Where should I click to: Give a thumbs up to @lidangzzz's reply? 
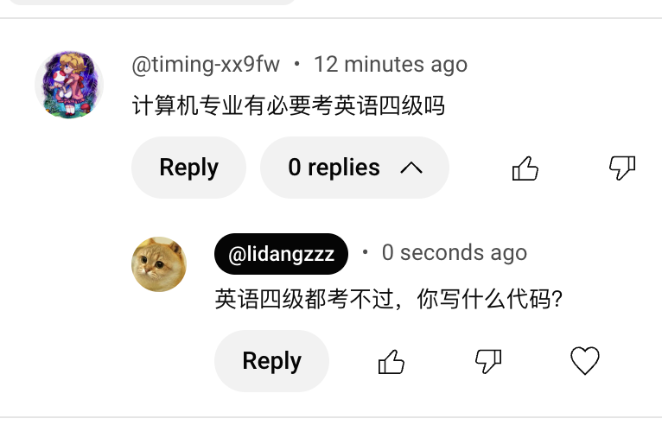point(391,362)
